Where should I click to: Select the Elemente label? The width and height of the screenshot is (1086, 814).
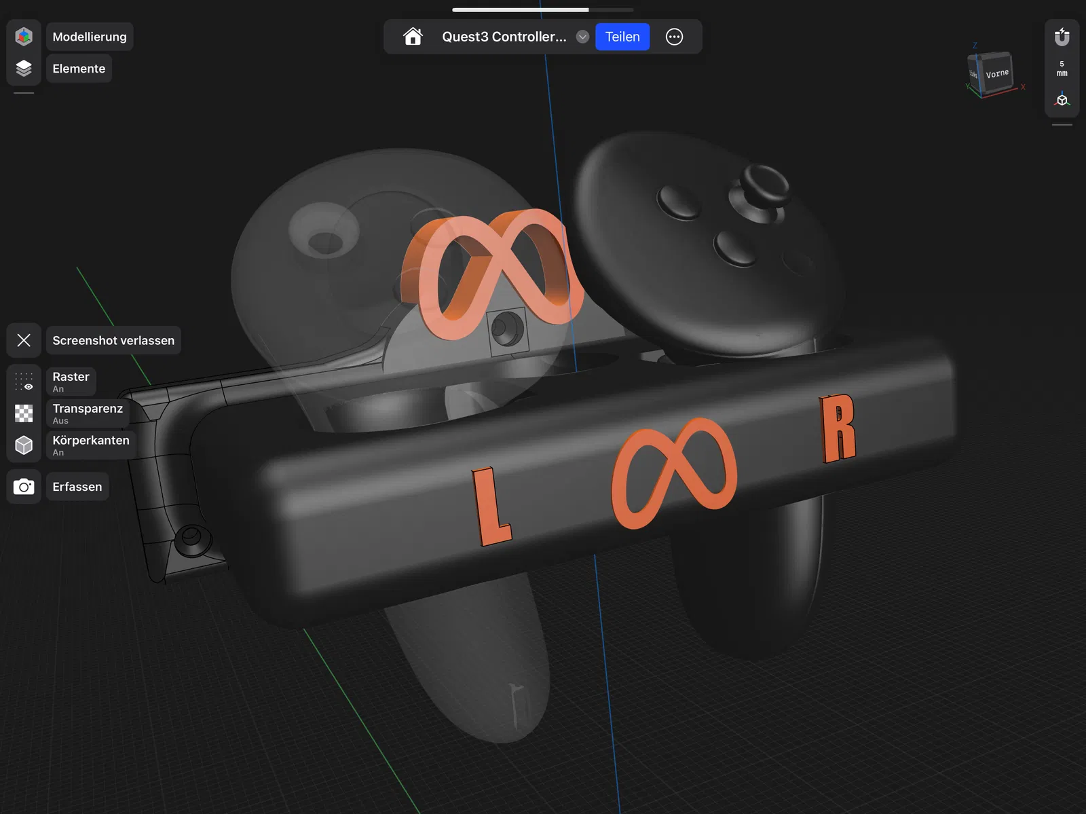click(79, 69)
